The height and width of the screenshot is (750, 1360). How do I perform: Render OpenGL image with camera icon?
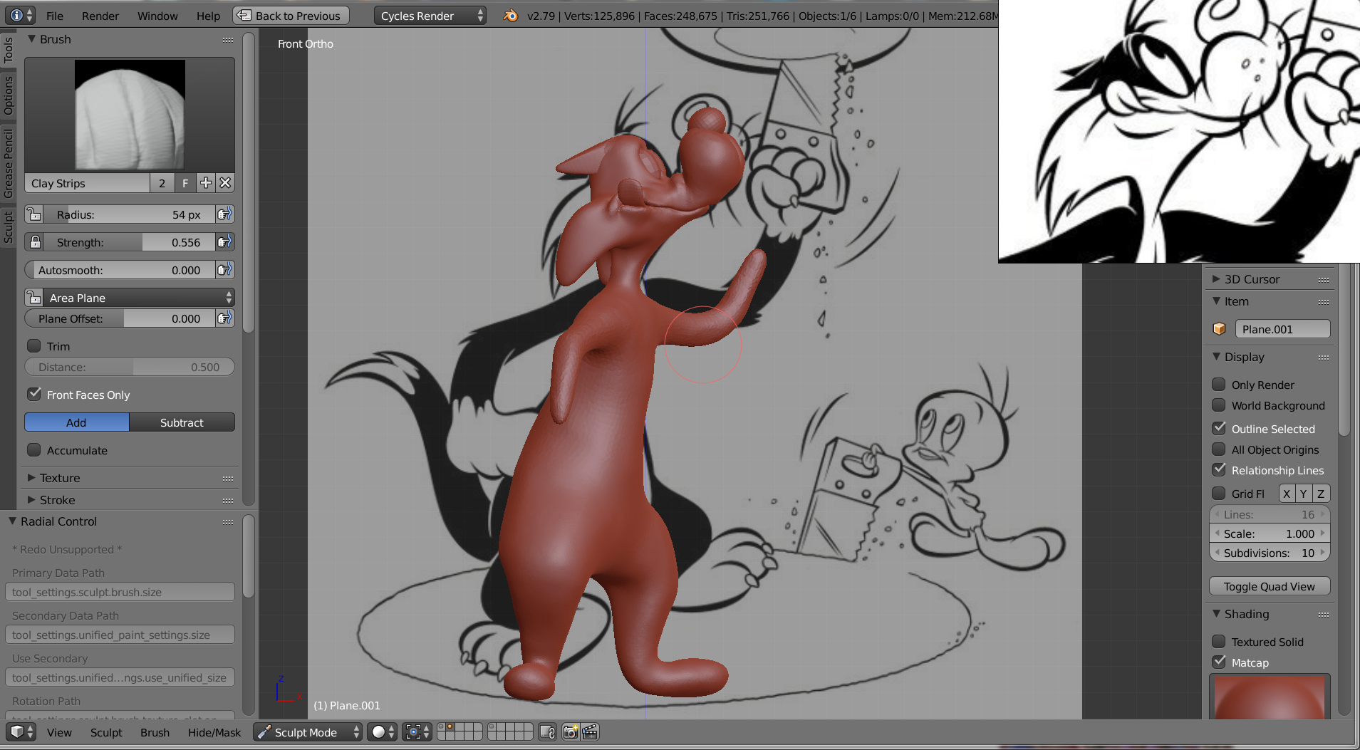[x=571, y=732]
